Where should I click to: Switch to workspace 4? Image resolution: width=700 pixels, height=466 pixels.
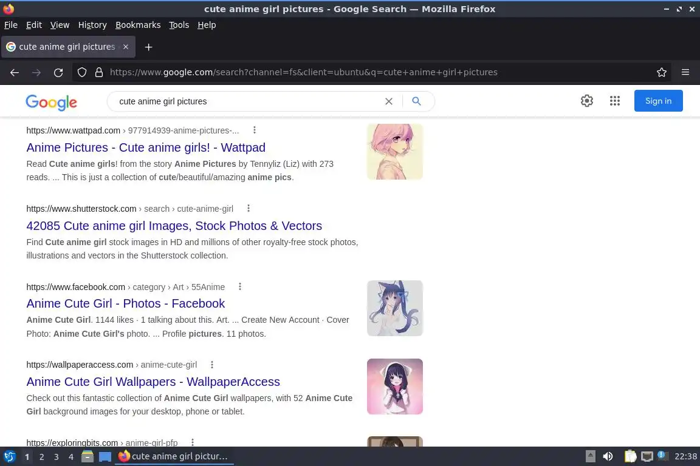71,457
